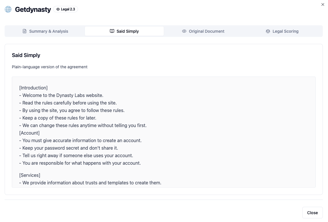Click 'By using the site, you agree' line
Screen dimensions: 328x222
point(72,111)
